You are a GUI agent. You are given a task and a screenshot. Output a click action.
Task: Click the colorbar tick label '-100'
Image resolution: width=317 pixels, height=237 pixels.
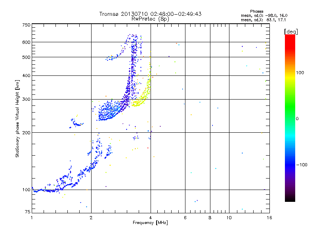click(x=302, y=165)
